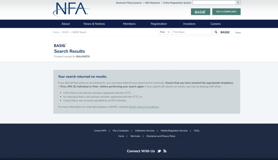Open Contact NFA footer link
Viewport: 278px width, 160px height.
100,131
